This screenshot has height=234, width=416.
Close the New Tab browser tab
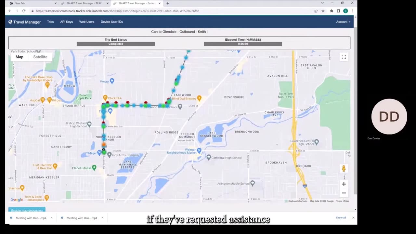point(55,3)
